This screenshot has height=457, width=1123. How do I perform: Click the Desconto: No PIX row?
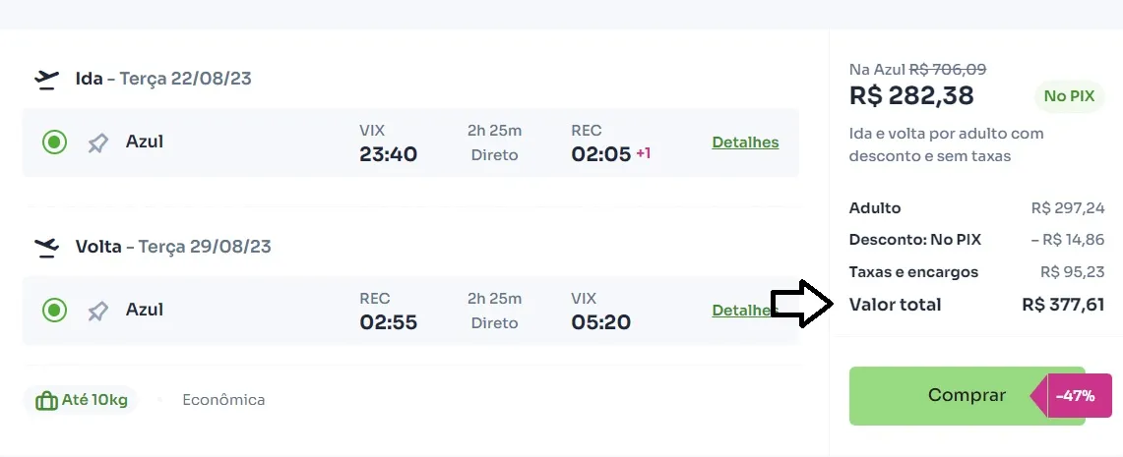[x=977, y=240]
